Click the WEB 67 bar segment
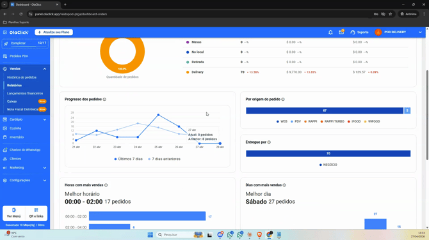 [x=325, y=110]
